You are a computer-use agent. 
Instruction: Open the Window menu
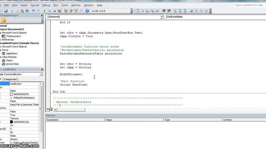pyautogui.click(x=89, y=5)
